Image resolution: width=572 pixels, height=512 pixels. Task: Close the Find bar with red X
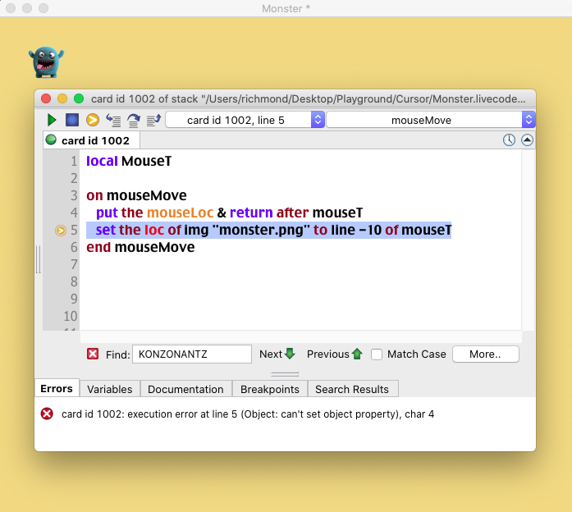pos(93,354)
